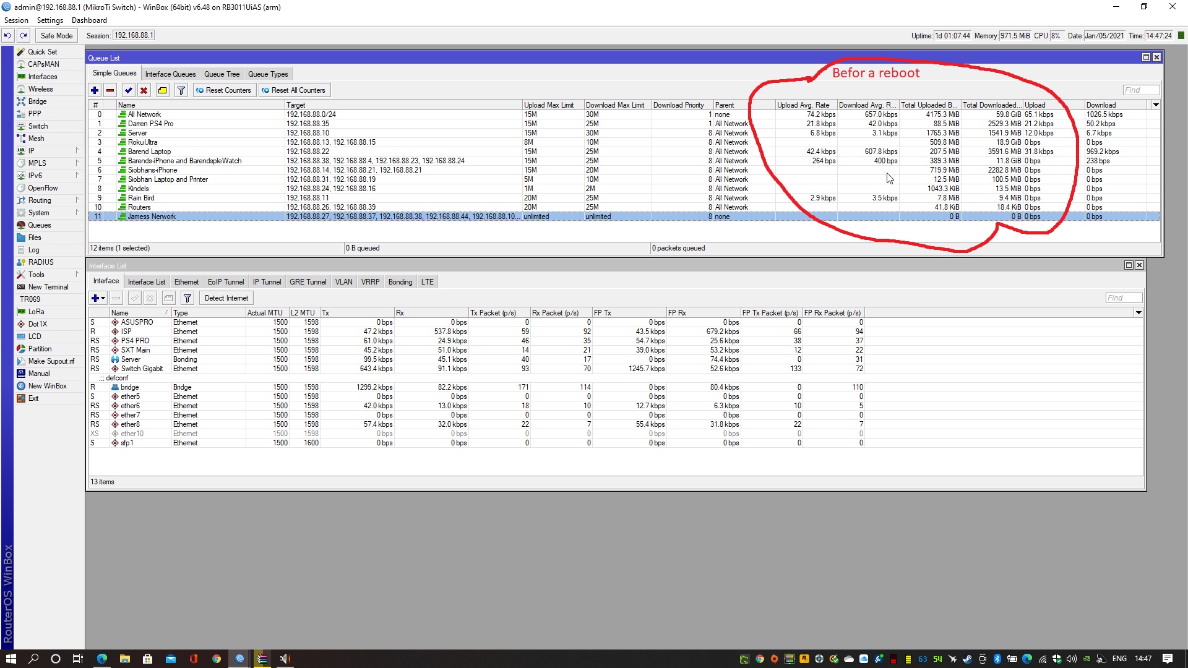This screenshot has height=668, width=1188.
Task: Open Quick Set from the sidebar
Action: [42, 51]
